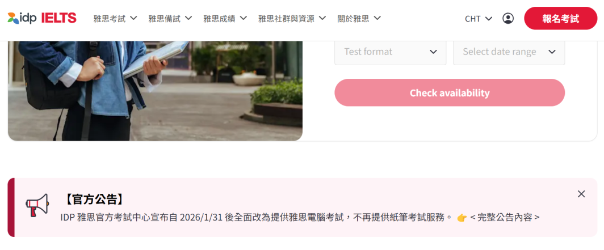This screenshot has width=604, height=250.
Task: Click the 報名考試 button
Action: [x=560, y=19]
